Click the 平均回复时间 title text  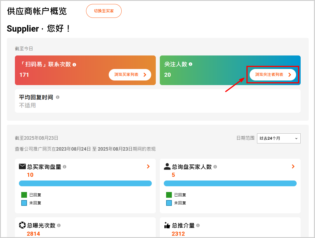(x=36, y=97)
